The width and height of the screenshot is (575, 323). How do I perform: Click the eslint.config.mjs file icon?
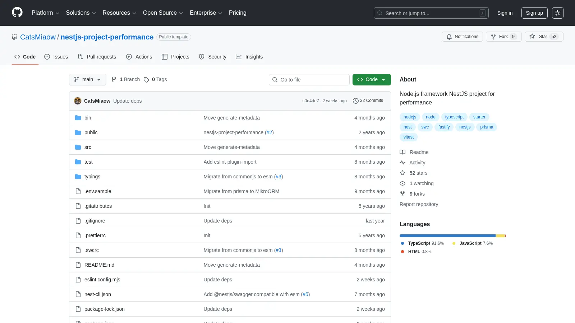coord(78,280)
